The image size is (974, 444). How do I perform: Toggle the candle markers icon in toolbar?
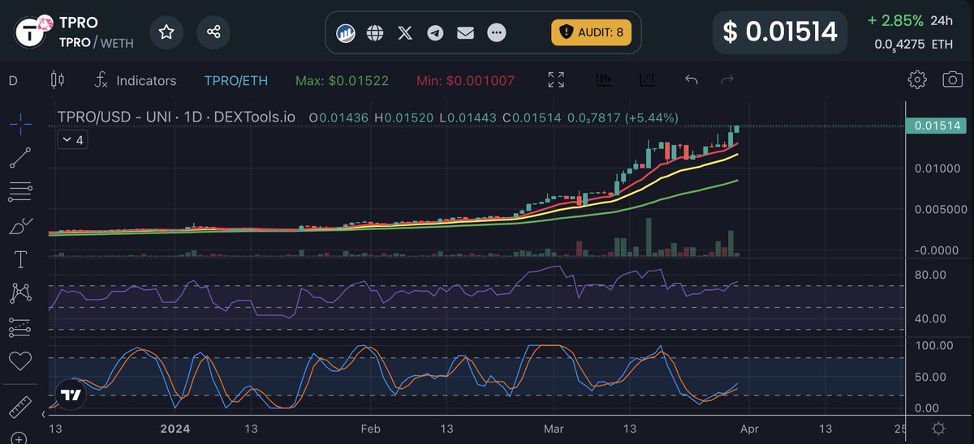click(604, 79)
